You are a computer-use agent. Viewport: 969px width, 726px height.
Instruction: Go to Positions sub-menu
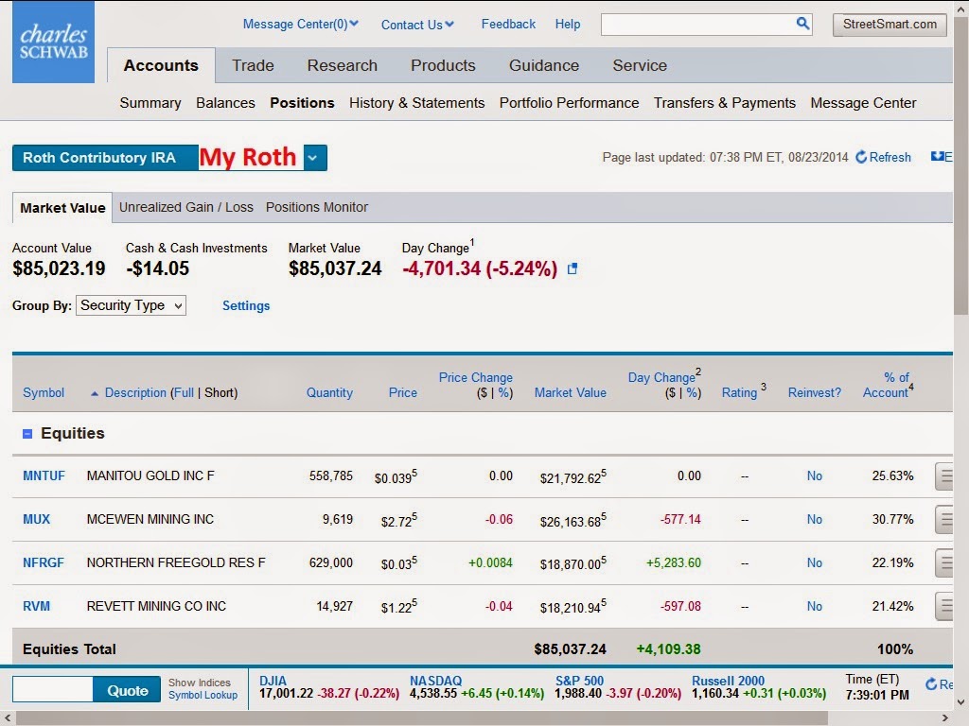[x=302, y=103]
